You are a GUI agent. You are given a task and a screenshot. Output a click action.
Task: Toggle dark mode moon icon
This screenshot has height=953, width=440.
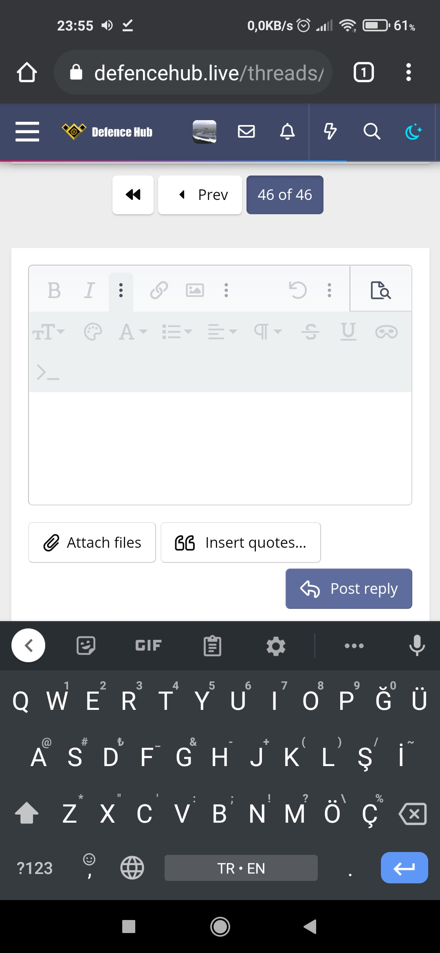click(413, 132)
